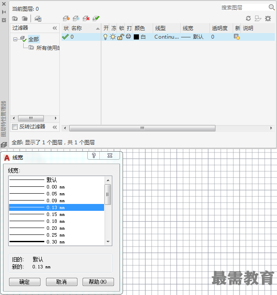This screenshot has width=277, height=295.
Task: Click the Continuous linetype of layer 0
Action: point(166,37)
